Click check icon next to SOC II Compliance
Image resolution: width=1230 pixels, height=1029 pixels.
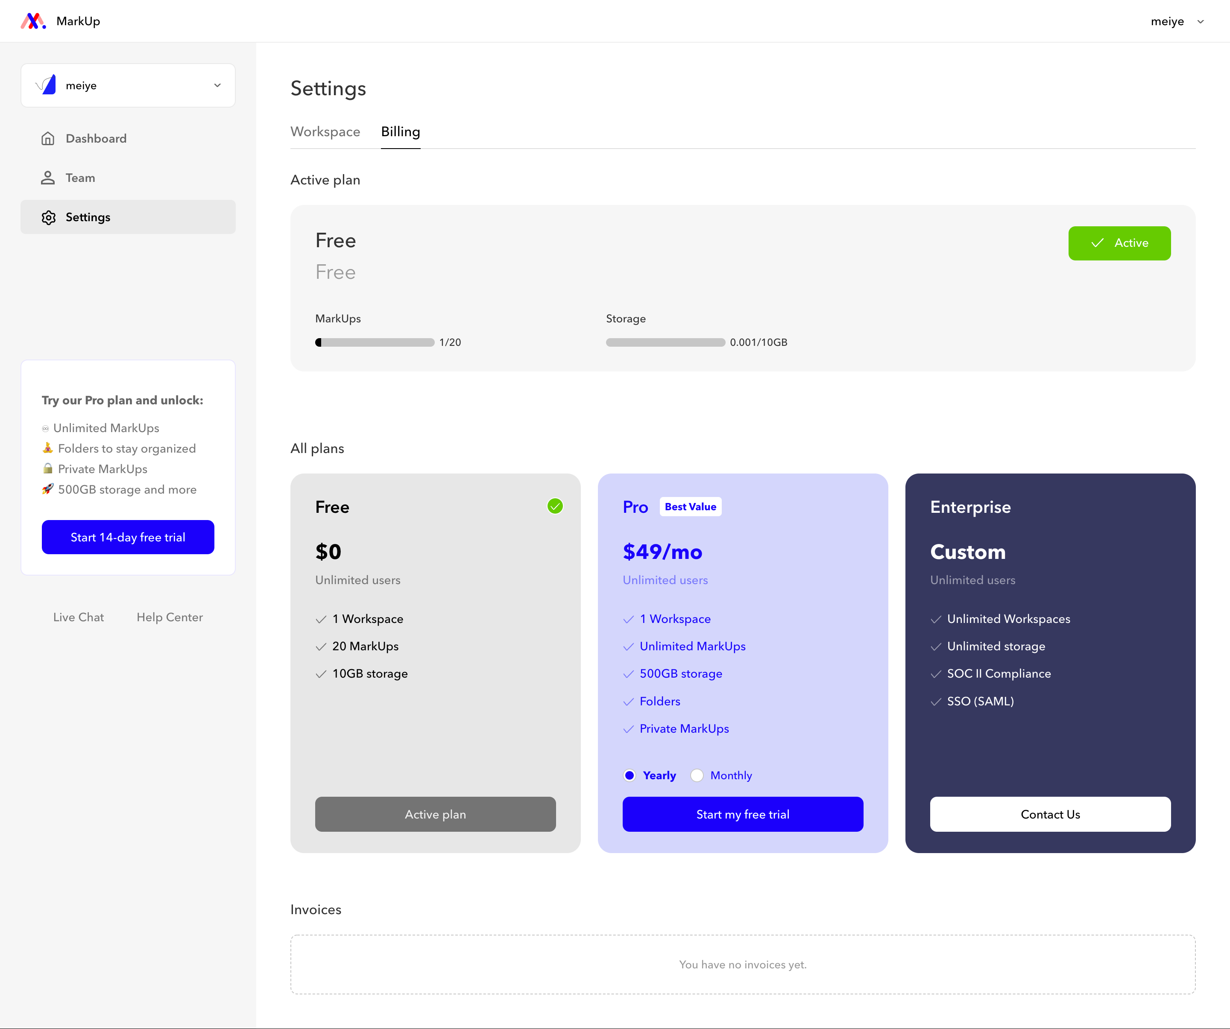click(936, 674)
